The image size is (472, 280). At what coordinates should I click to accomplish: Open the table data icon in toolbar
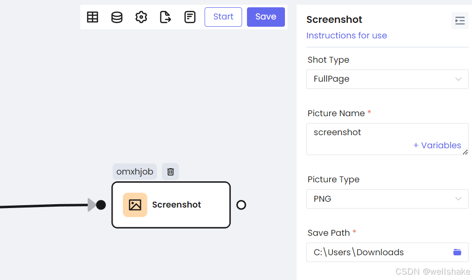tap(93, 17)
